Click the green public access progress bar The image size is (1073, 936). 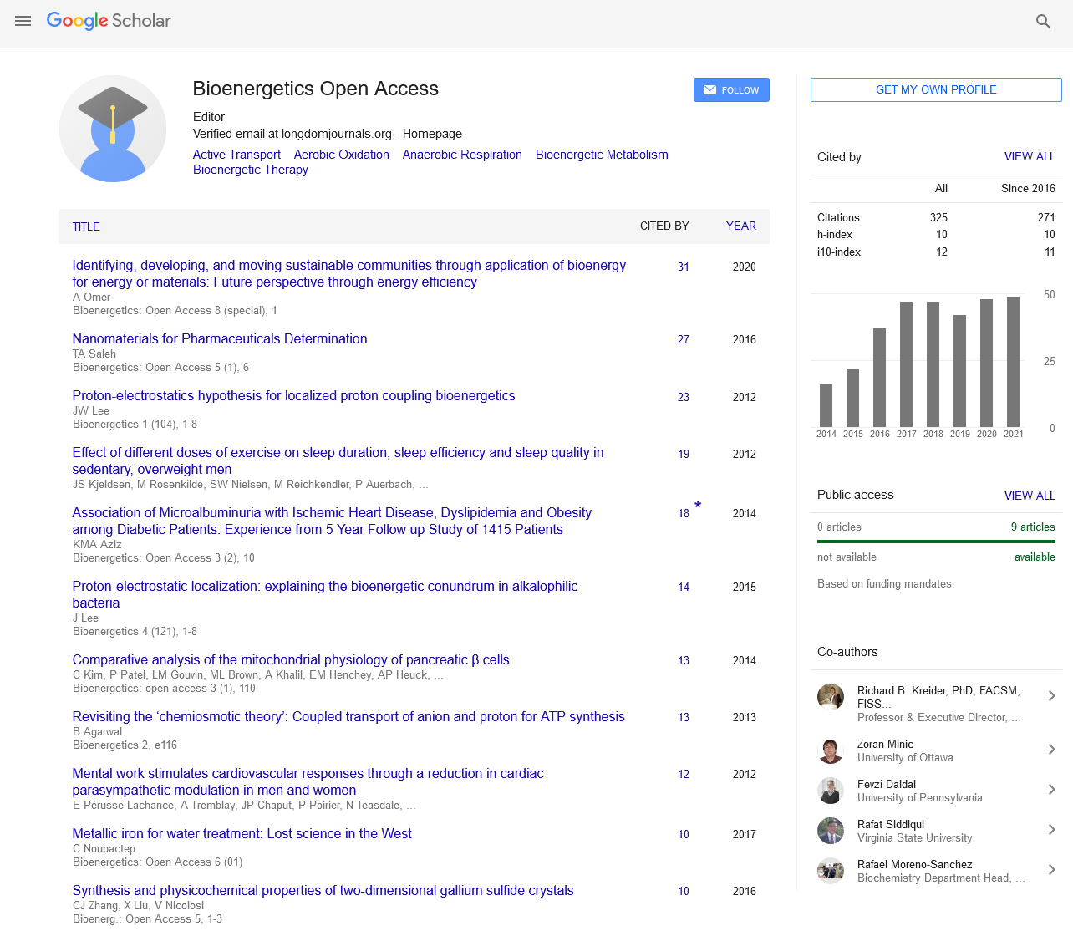point(936,542)
